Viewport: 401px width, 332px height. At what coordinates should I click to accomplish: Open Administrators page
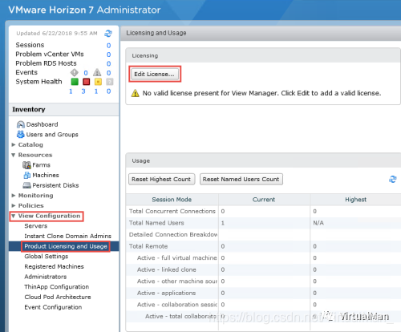tap(46, 277)
